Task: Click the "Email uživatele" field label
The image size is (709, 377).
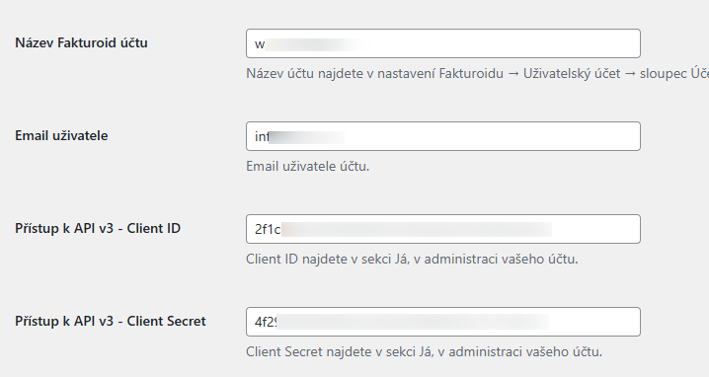Action: tap(61, 135)
